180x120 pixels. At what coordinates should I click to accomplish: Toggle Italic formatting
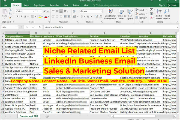[x=21, y=16]
